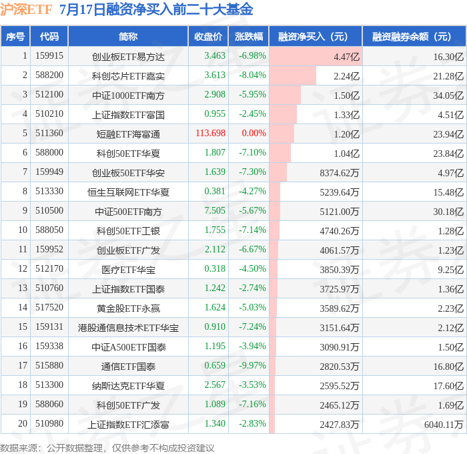Select fund code 159915

(x=49, y=55)
